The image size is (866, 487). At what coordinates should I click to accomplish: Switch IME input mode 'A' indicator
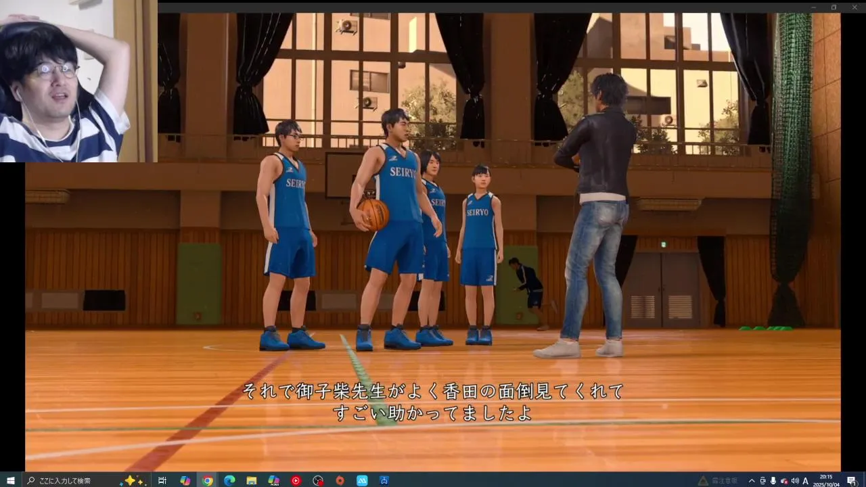[x=806, y=481]
